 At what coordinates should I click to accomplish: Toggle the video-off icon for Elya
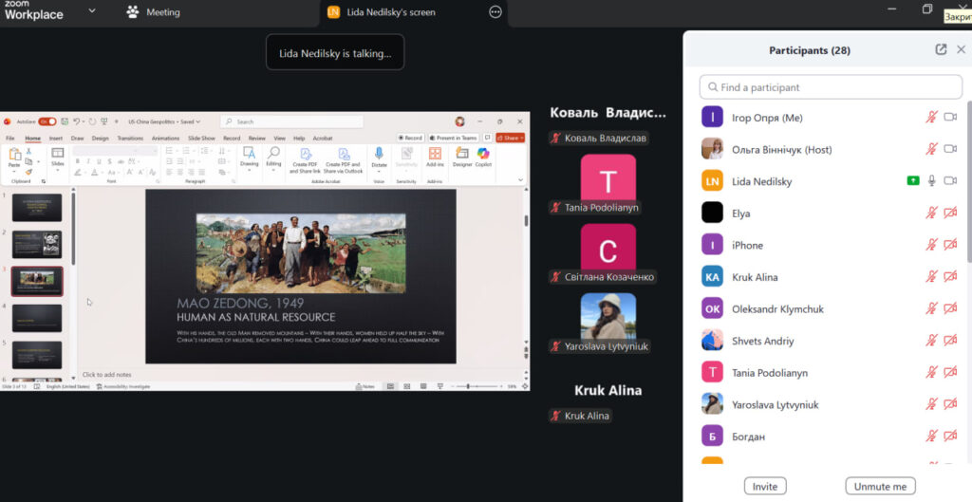pos(950,214)
